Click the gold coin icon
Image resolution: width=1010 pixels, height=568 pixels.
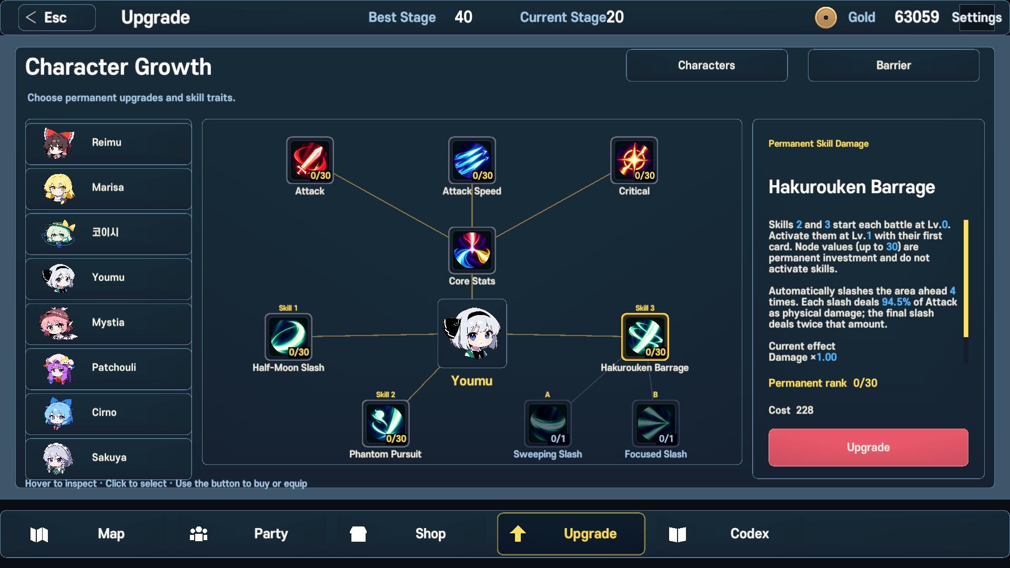tap(826, 17)
